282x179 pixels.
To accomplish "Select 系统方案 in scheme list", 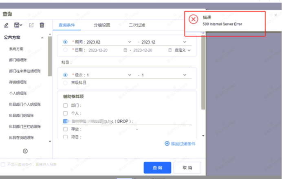I will [x=16, y=49].
